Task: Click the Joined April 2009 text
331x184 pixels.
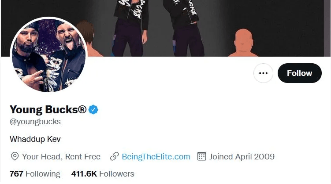Action: (x=242, y=156)
